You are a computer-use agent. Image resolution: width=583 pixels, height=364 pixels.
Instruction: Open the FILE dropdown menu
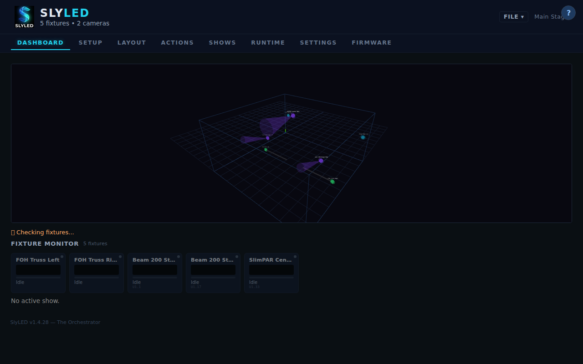pos(513,17)
